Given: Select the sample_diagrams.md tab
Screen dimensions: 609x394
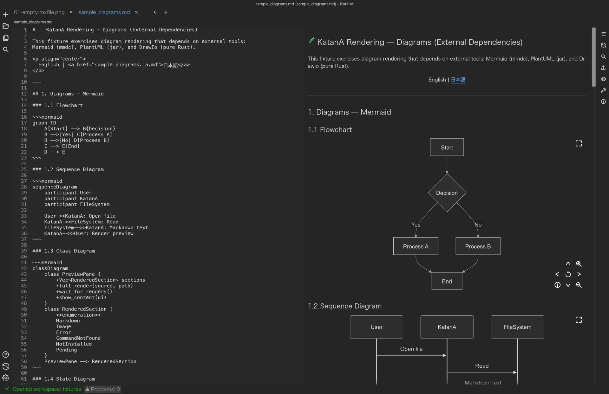Looking at the screenshot, I should pos(104,12).
